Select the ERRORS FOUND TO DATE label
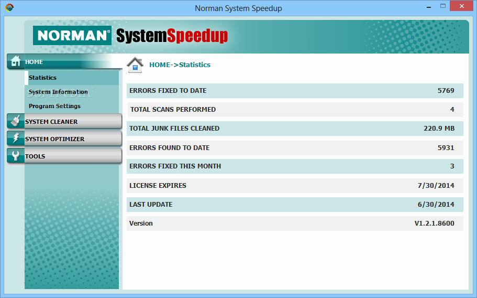 click(x=170, y=148)
